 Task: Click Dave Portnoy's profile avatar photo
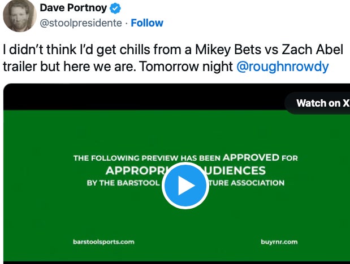click(x=20, y=16)
